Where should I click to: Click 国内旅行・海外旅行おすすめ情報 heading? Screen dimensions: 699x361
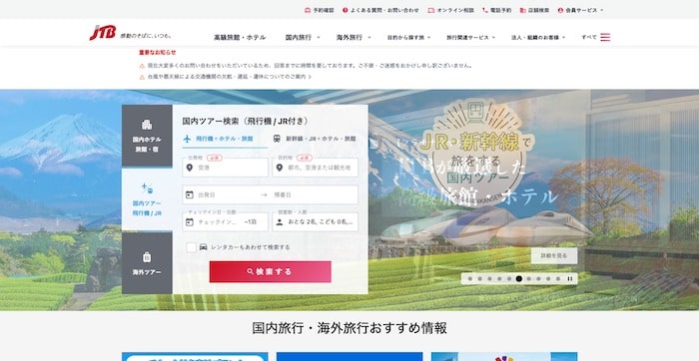pyautogui.click(x=349, y=328)
